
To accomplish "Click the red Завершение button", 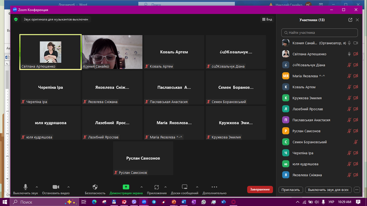I will pos(260,189).
